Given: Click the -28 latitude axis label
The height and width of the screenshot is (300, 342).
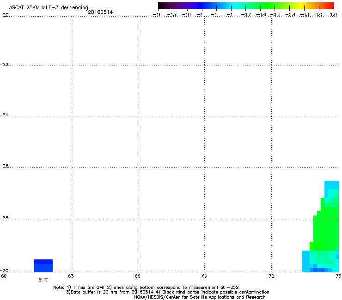Looking at the screenshot, I should [4, 218].
